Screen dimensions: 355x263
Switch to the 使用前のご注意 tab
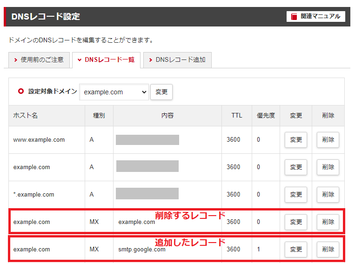40,60
